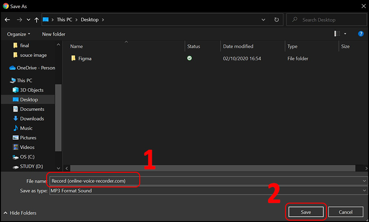This screenshot has height=222, width=369.
Task: Click the File folder type cell
Action: point(298,58)
